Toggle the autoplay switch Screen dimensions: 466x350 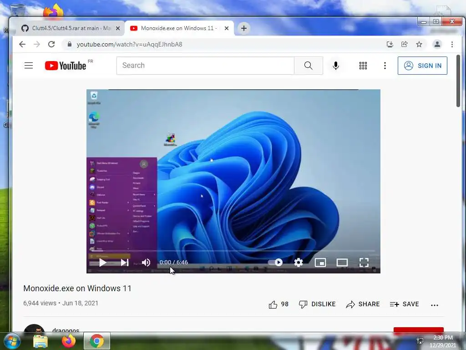[x=275, y=262]
